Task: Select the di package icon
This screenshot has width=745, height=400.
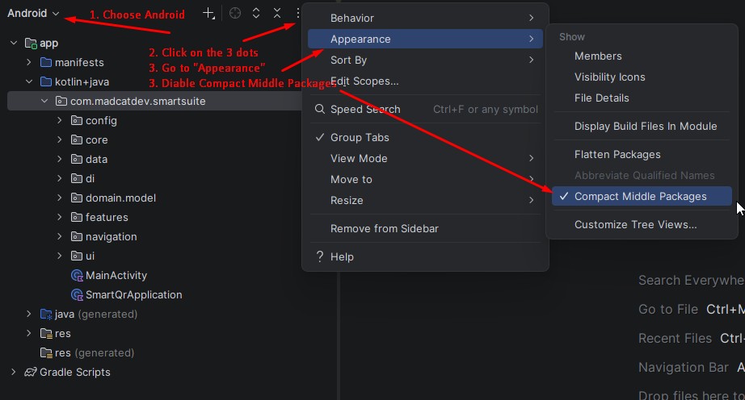Action: (77, 179)
